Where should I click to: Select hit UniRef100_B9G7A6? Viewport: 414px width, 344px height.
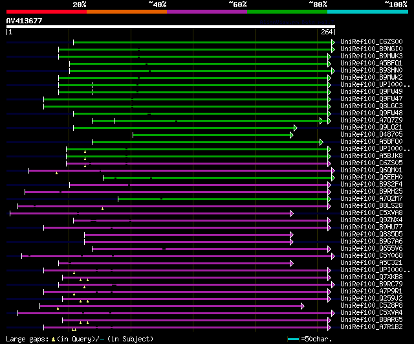click(371, 242)
